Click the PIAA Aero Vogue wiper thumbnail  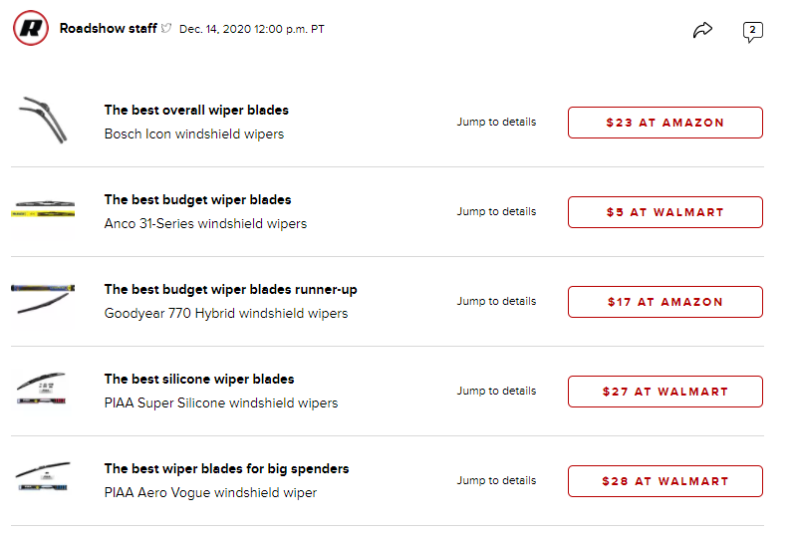43,479
